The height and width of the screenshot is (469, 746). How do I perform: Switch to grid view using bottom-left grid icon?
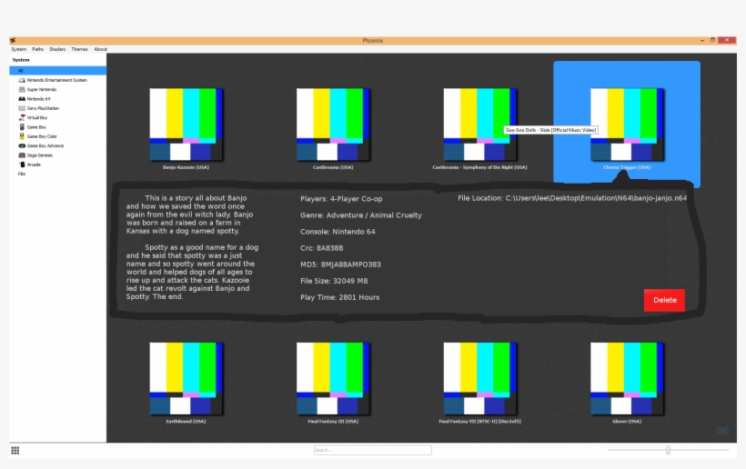pyautogui.click(x=15, y=451)
